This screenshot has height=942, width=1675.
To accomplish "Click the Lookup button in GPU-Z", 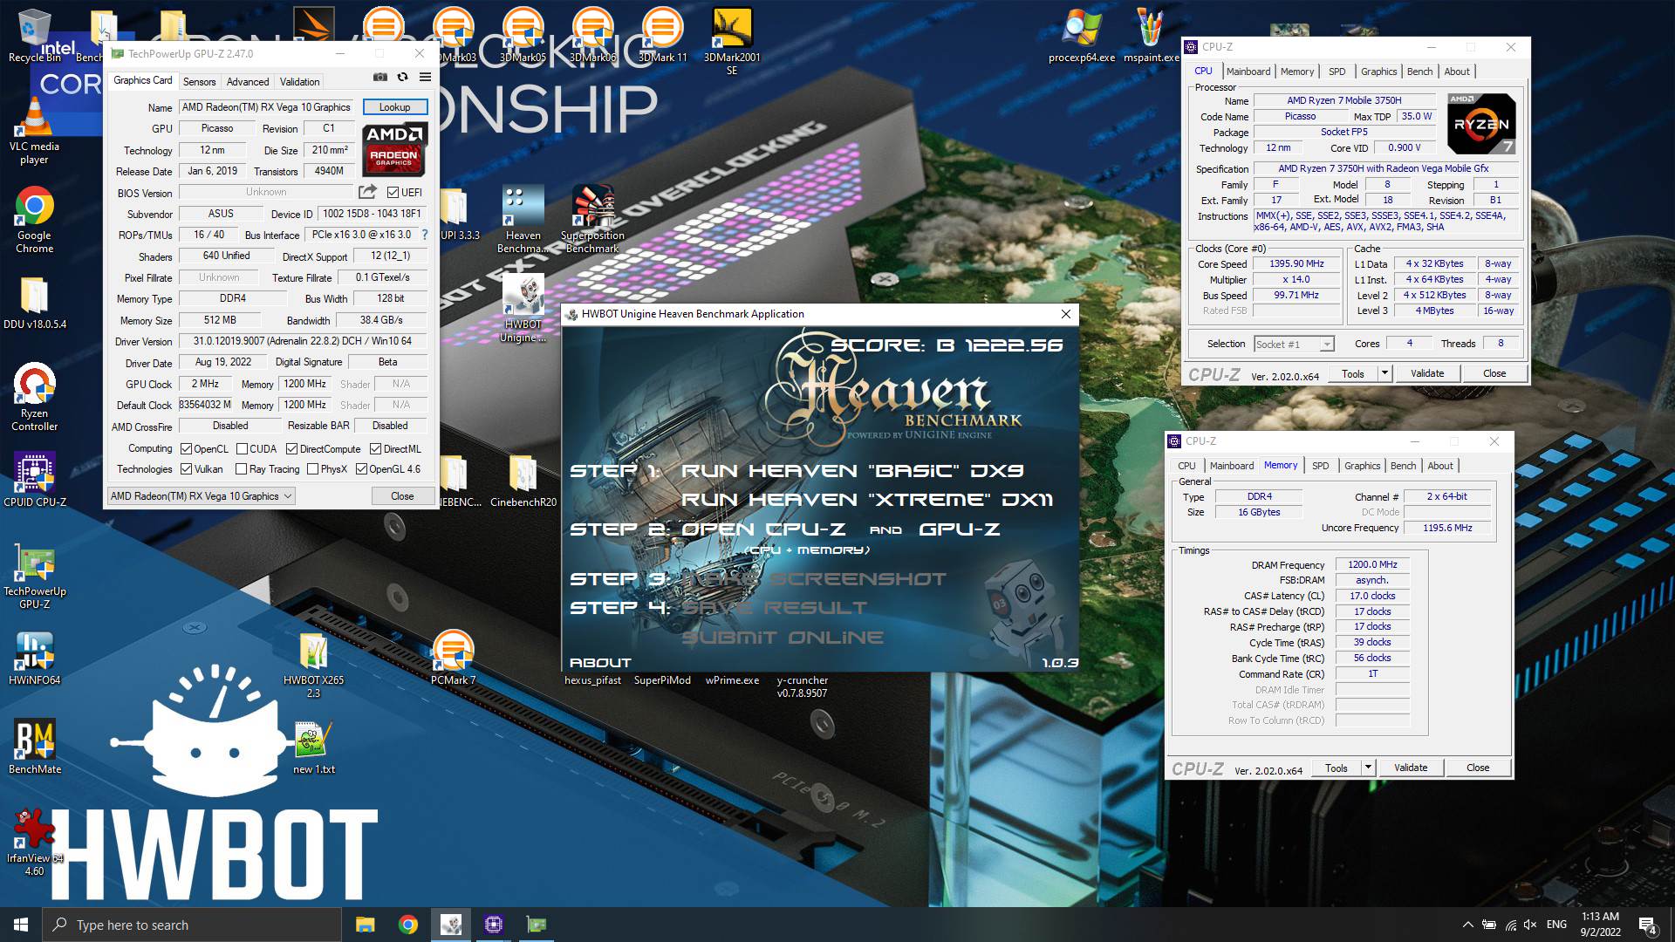I will [x=394, y=107].
